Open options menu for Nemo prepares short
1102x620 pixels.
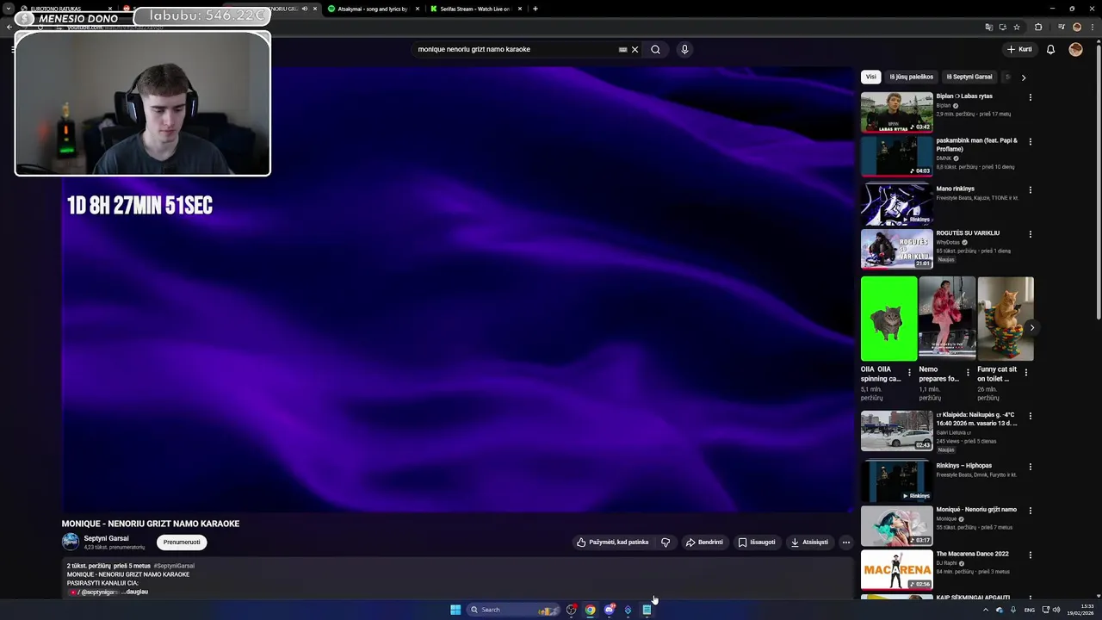[x=968, y=373]
